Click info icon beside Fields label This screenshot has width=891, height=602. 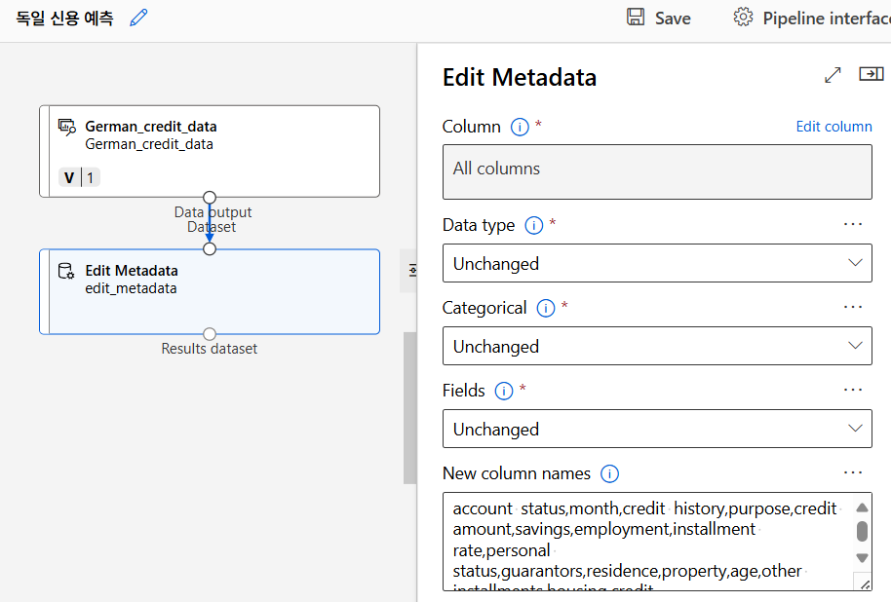pyautogui.click(x=504, y=391)
